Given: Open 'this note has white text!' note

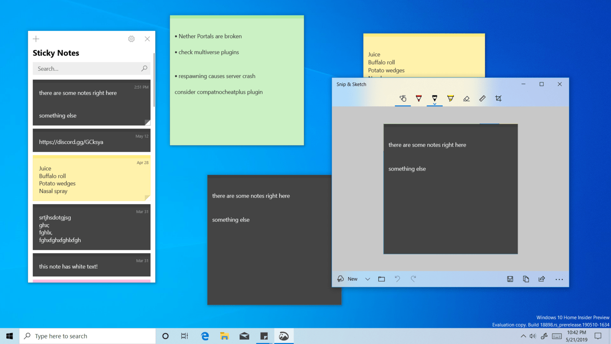Looking at the screenshot, I should point(92,265).
